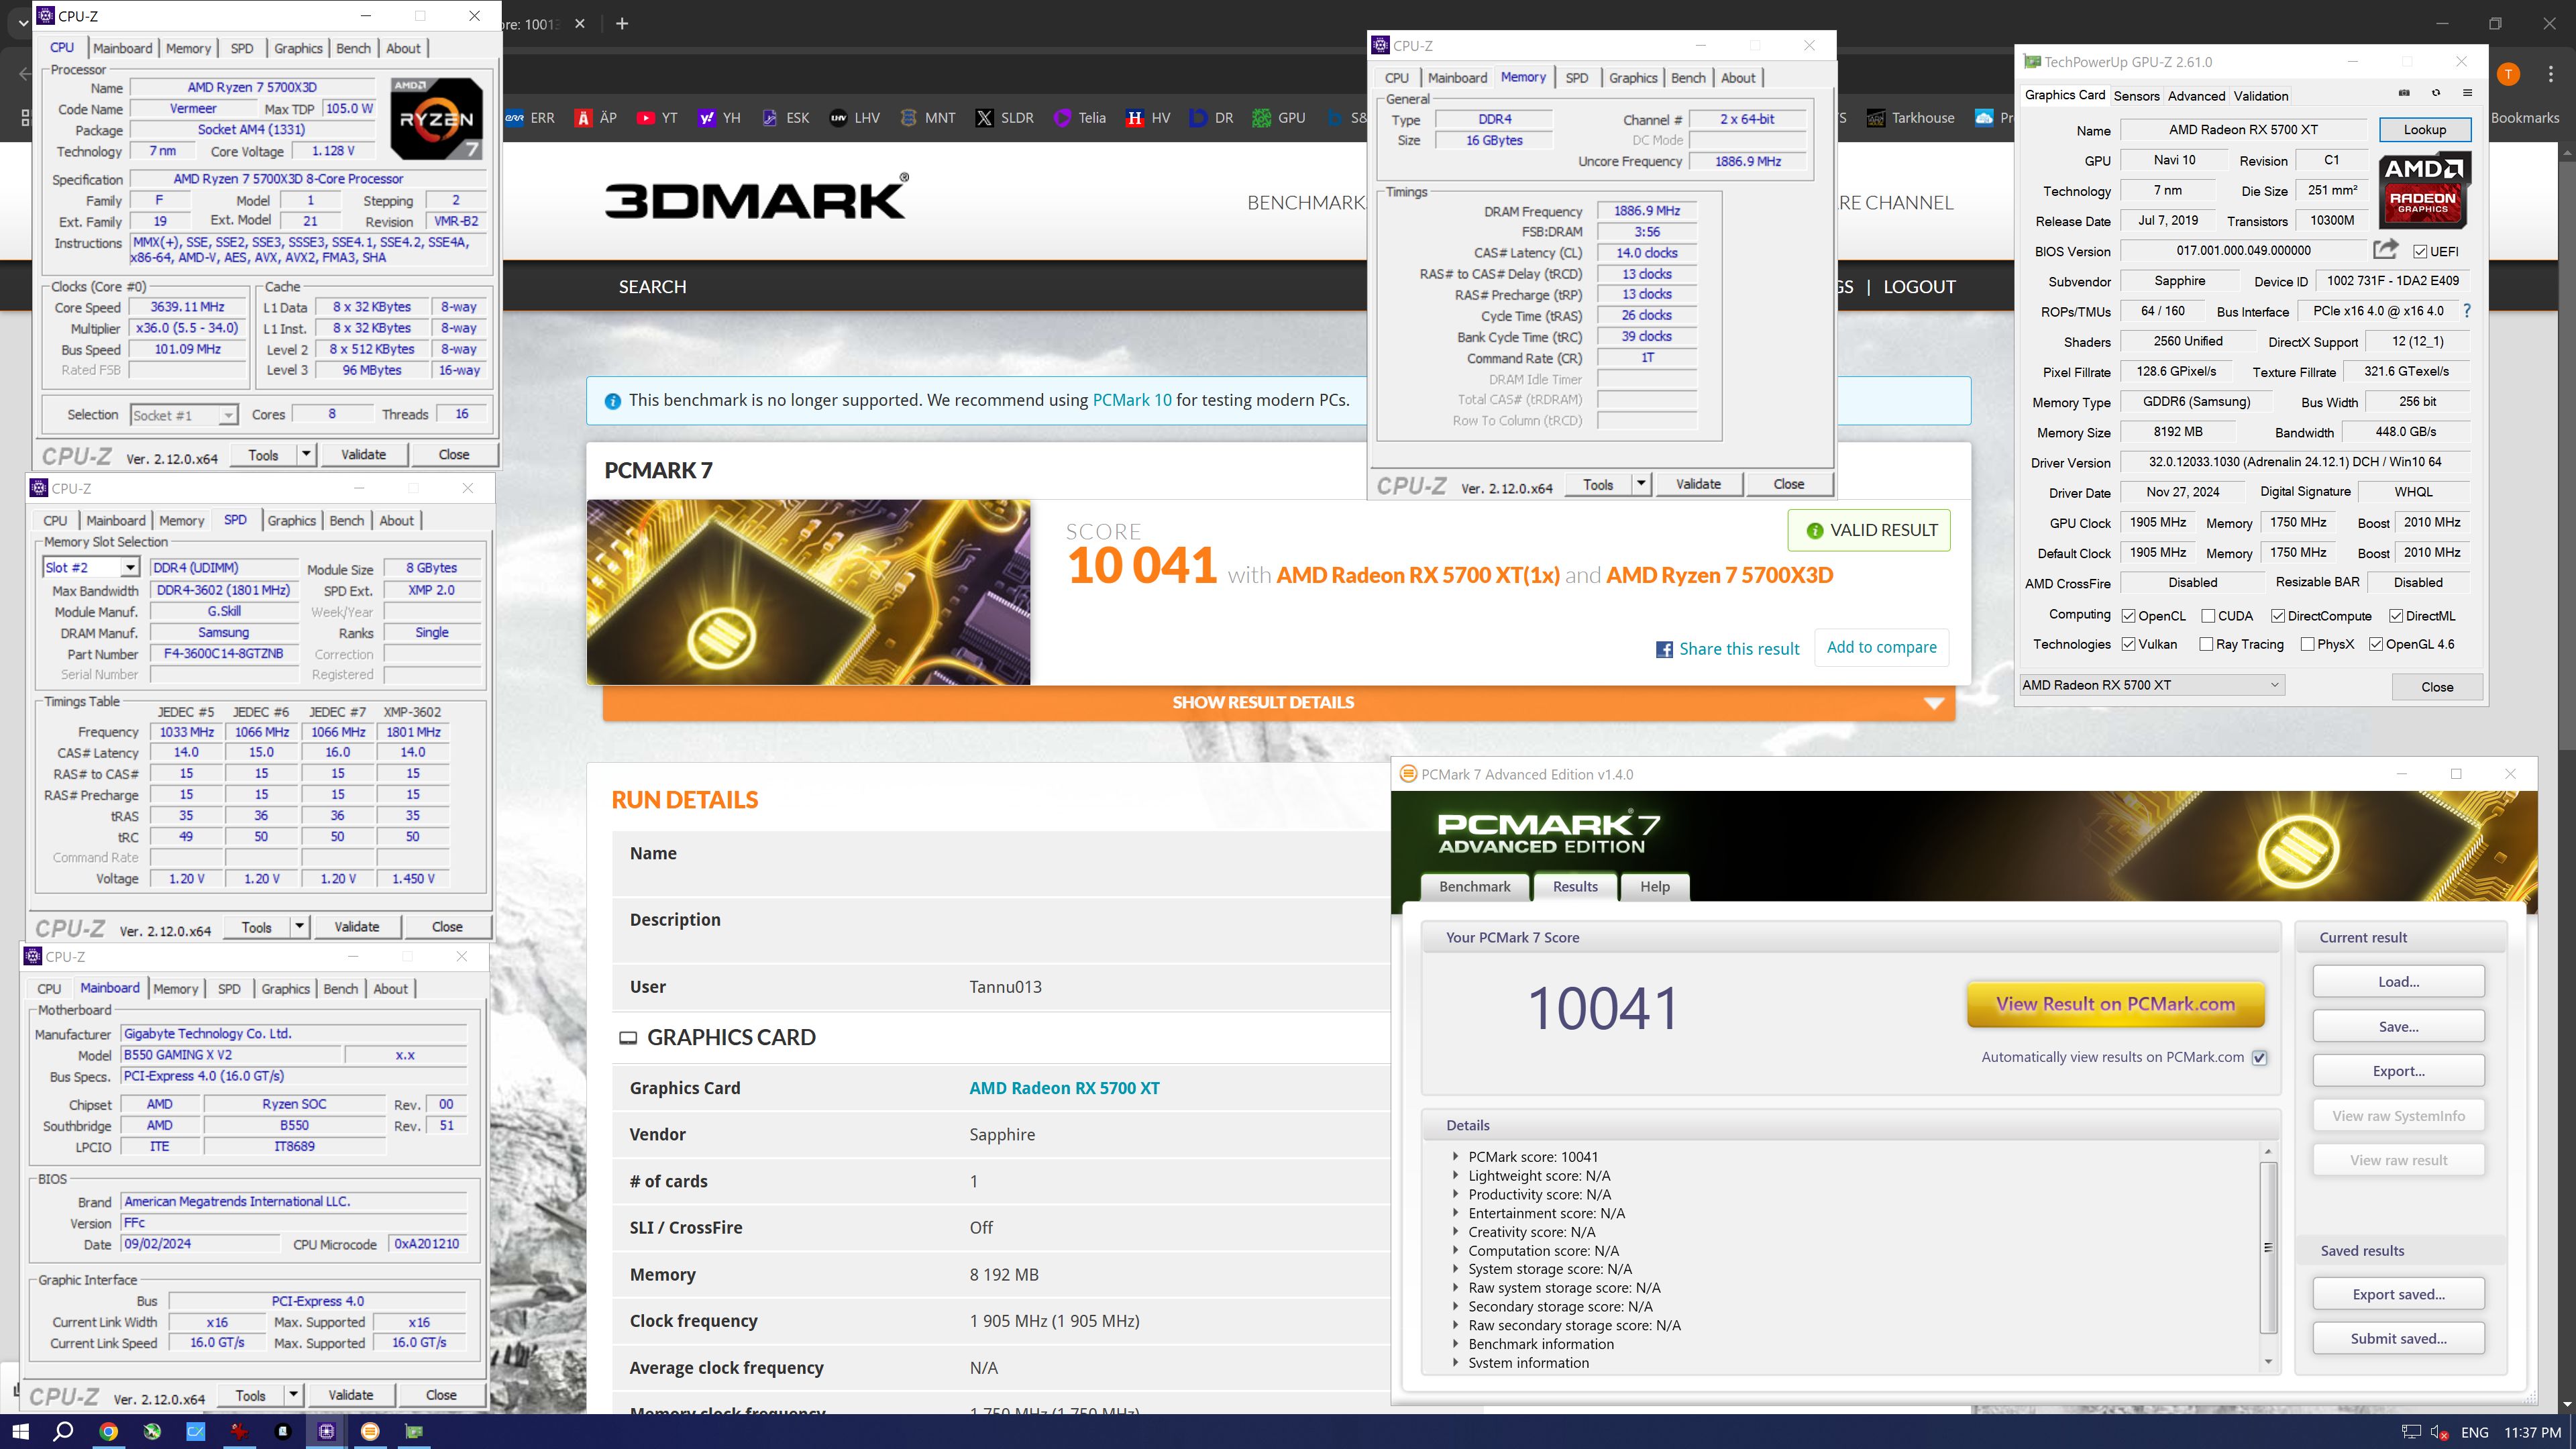2576x1449 pixels.
Task: Open the ERR bookmark
Action: click(530, 118)
